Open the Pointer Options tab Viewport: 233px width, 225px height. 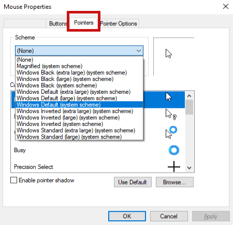pos(119,23)
